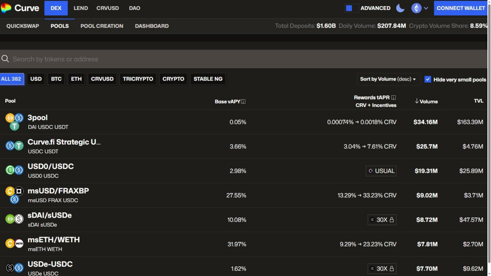This screenshot has height=276, width=491.
Task: Click the msUSD/FRAXBP token icons
Action: tap(14, 195)
